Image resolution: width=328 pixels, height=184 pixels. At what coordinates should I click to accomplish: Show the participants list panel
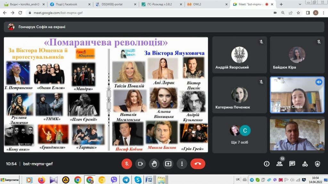[279, 164]
